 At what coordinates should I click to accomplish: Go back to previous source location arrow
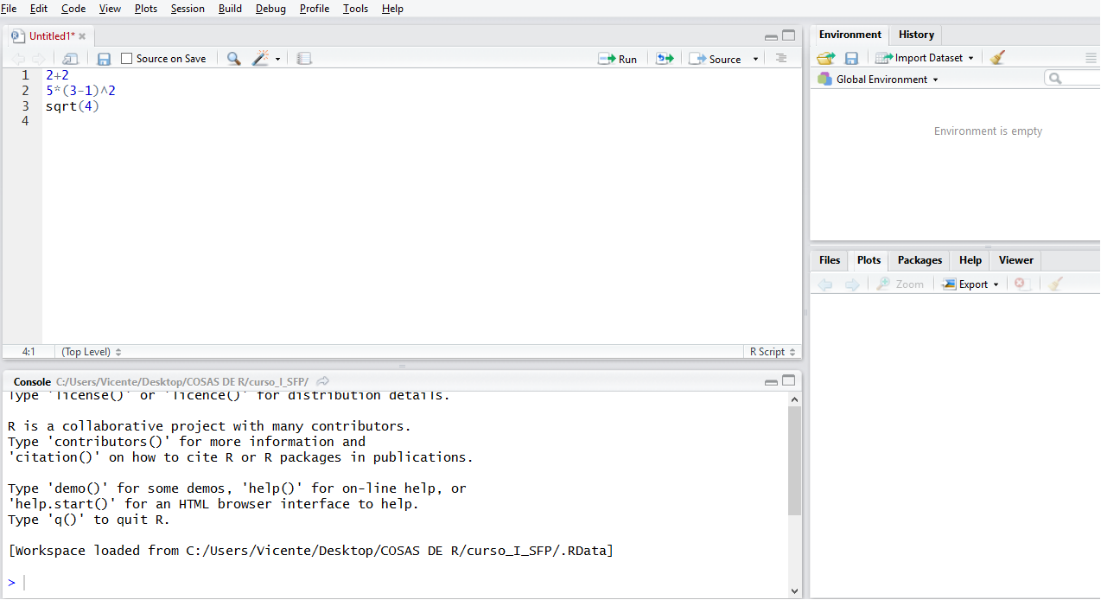point(17,59)
